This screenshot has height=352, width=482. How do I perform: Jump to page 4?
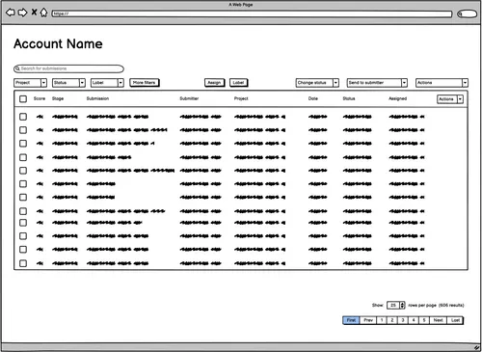coord(414,320)
